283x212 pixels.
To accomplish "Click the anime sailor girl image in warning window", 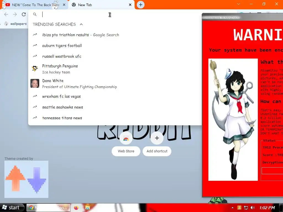I will click(233, 120).
